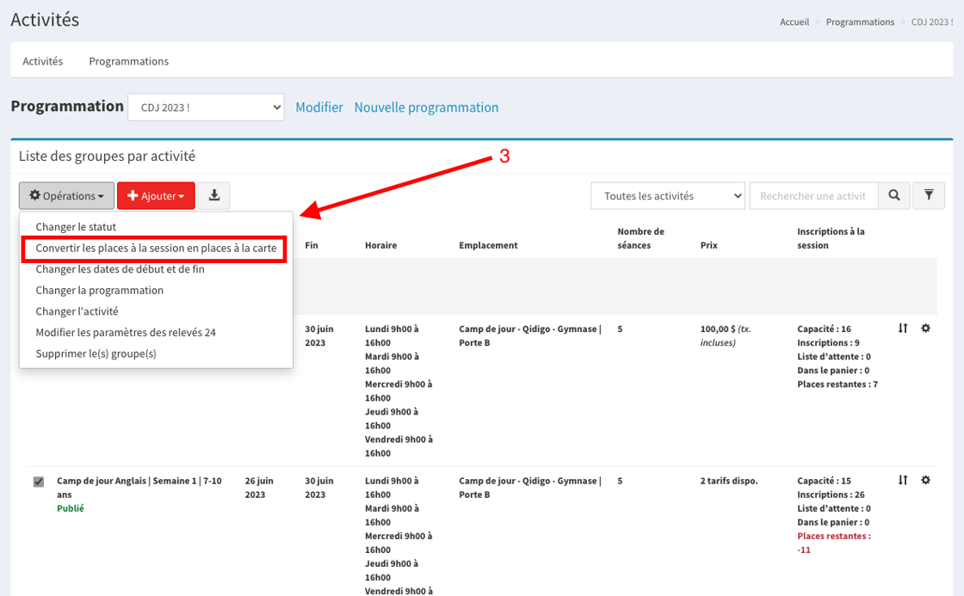
Task: Click the magnifying glass search button
Action: 894,196
